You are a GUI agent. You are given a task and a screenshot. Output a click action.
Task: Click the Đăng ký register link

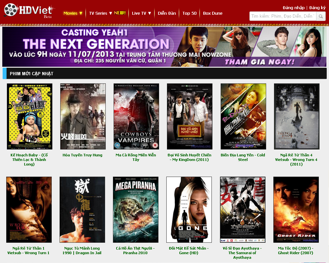[x=317, y=8]
